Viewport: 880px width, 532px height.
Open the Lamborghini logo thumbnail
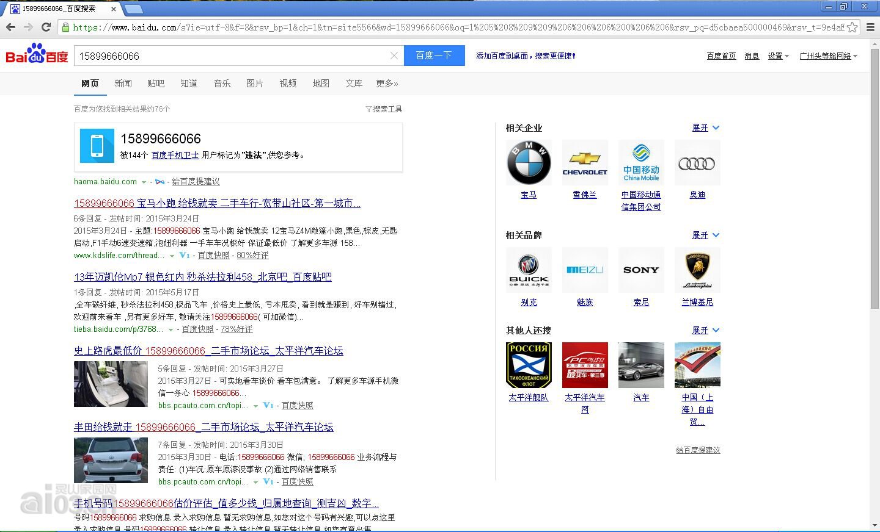coord(697,270)
